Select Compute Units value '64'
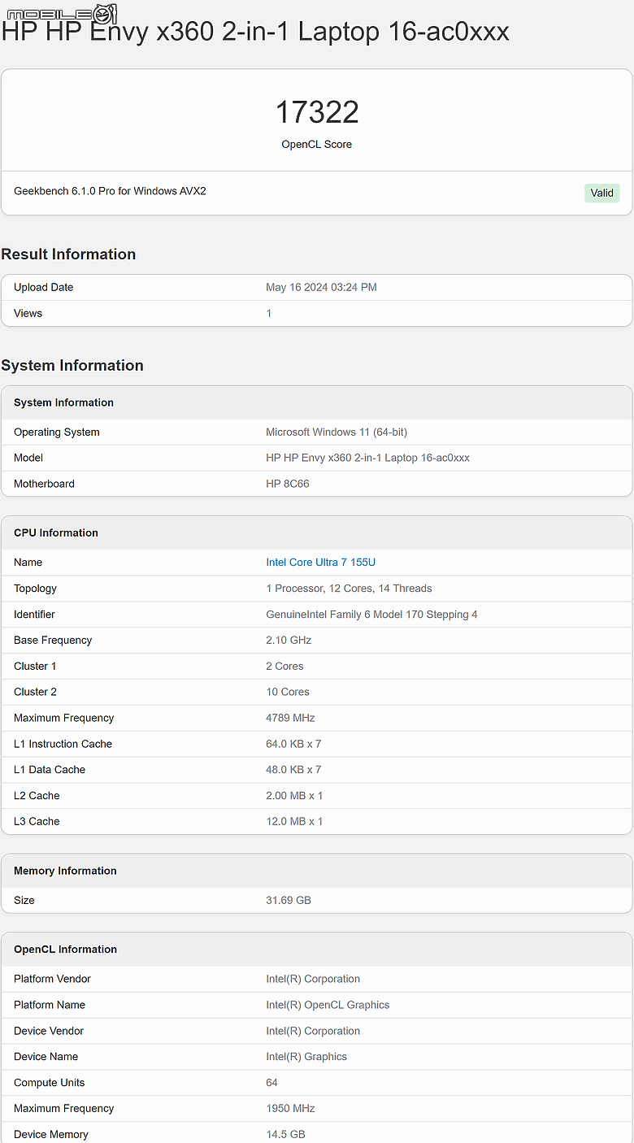The image size is (634, 1143). (271, 1084)
